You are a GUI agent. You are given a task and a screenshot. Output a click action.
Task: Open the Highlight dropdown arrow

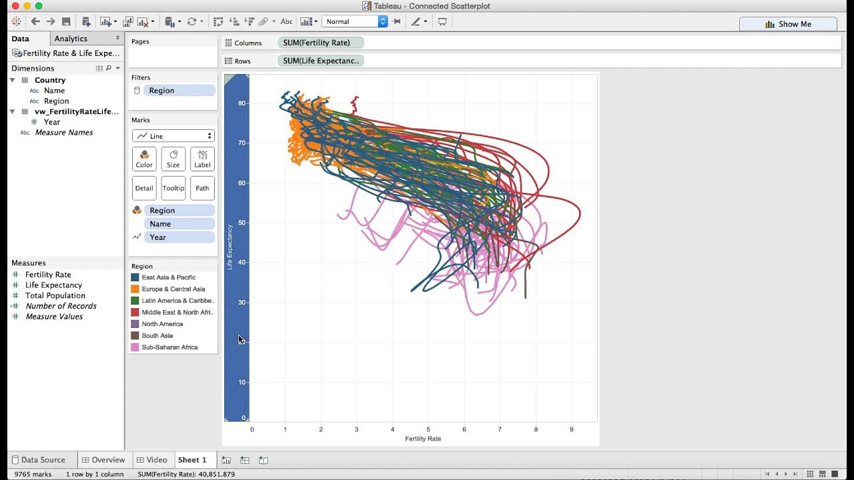tap(425, 22)
